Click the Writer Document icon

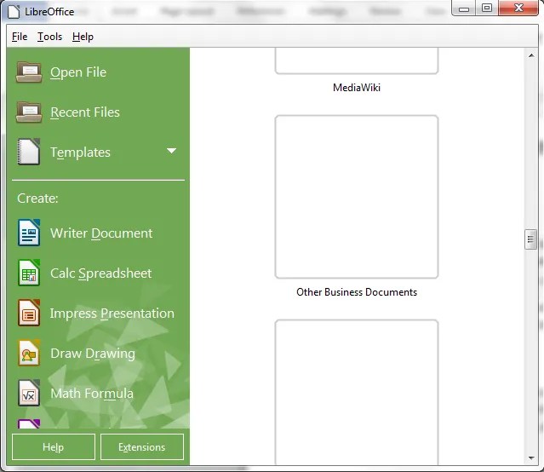29,233
